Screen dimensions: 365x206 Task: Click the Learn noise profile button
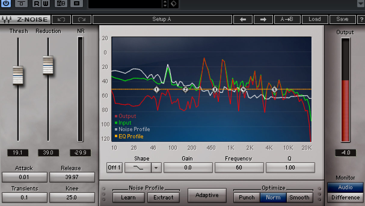click(128, 197)
